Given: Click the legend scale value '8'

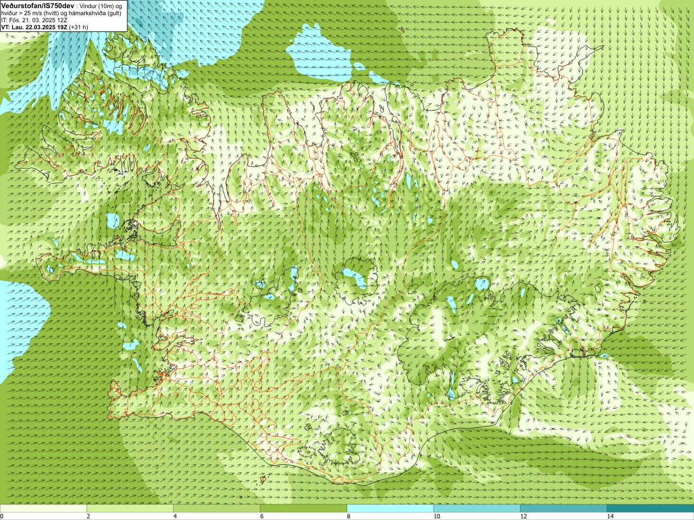Looking at the screenshot, I should [349, 516].
